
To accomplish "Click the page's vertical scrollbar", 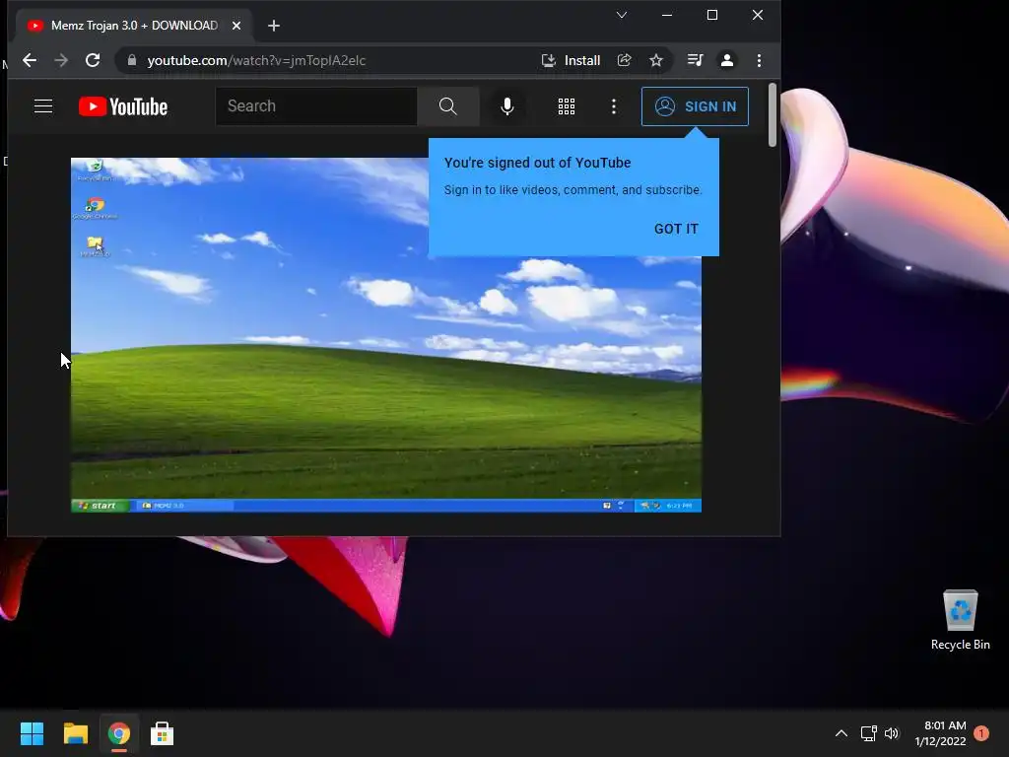I will pos(773,114).
